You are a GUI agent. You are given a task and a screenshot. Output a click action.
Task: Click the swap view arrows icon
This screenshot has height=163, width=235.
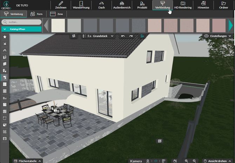pos(74,36)
